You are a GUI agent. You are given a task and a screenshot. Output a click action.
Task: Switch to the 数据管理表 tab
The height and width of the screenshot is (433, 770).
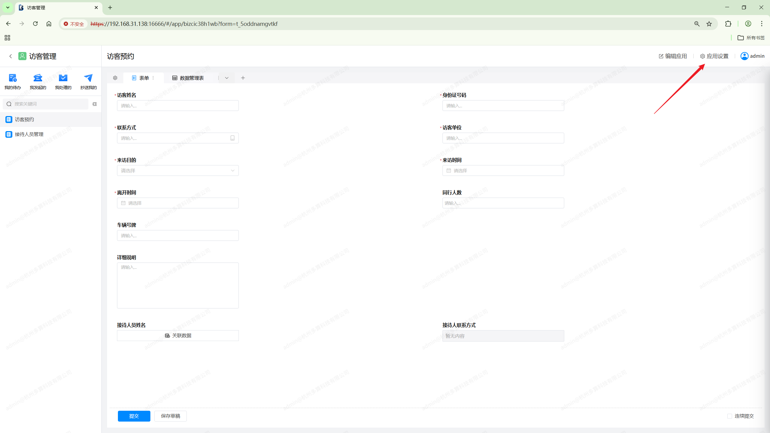188,78
